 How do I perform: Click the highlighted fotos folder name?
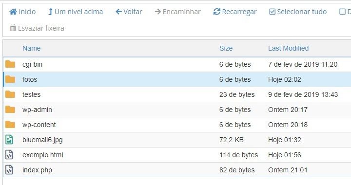pos(30,79)
